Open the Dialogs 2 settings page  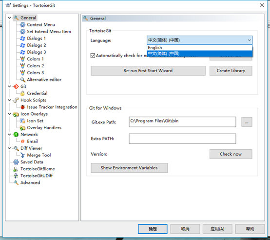click(x=37, y=45)
